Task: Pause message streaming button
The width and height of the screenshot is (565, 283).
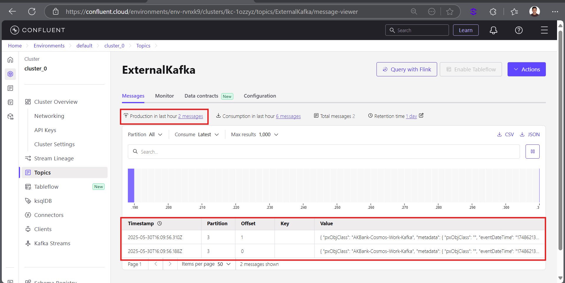Action: (532, 152)
